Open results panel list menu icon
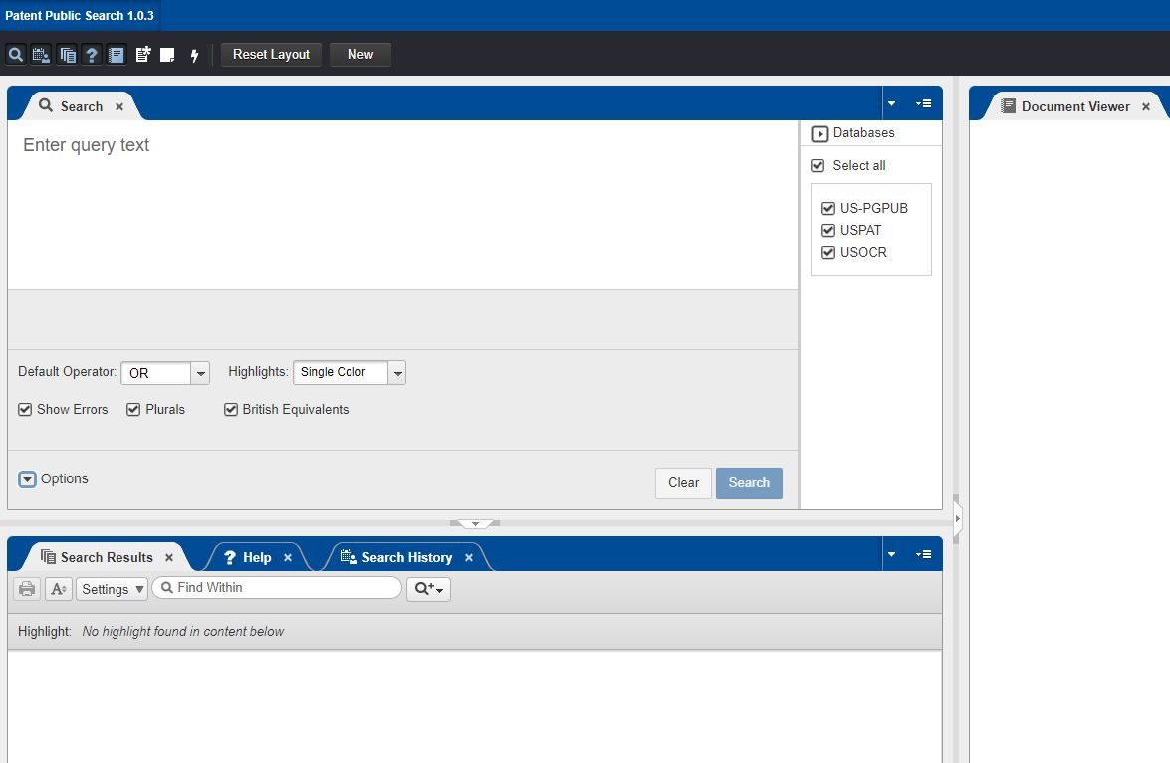Image resolution: width=1170 pixels, height=763 pixels. tap(924, 554)
